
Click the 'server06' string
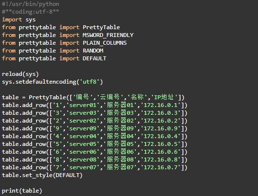coord(83,152)
